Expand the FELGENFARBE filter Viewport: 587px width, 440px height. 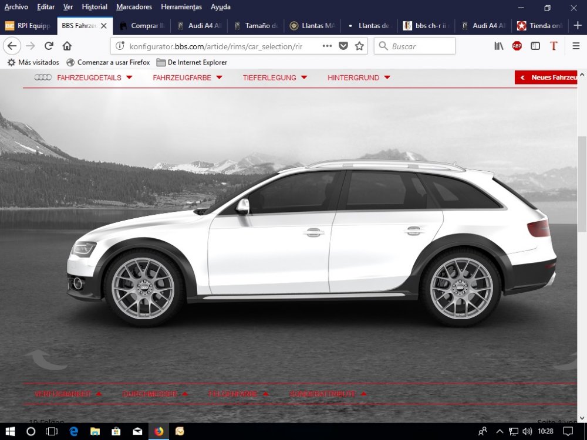pos(238,394)
